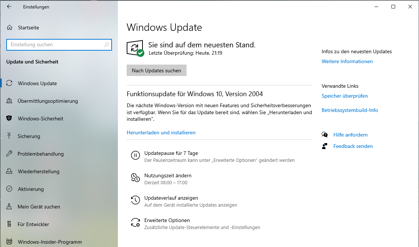Open Betriebssystembuild-Info link

coord(350,110)
